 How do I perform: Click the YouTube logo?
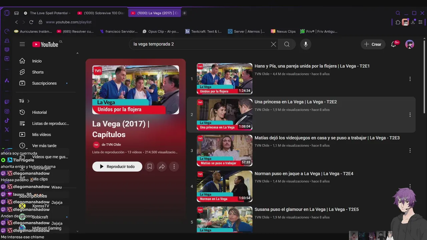45,44
